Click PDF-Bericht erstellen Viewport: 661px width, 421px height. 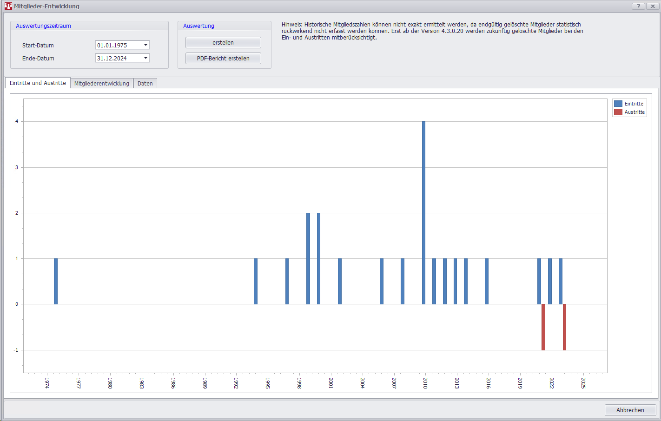tap(223, 58)
